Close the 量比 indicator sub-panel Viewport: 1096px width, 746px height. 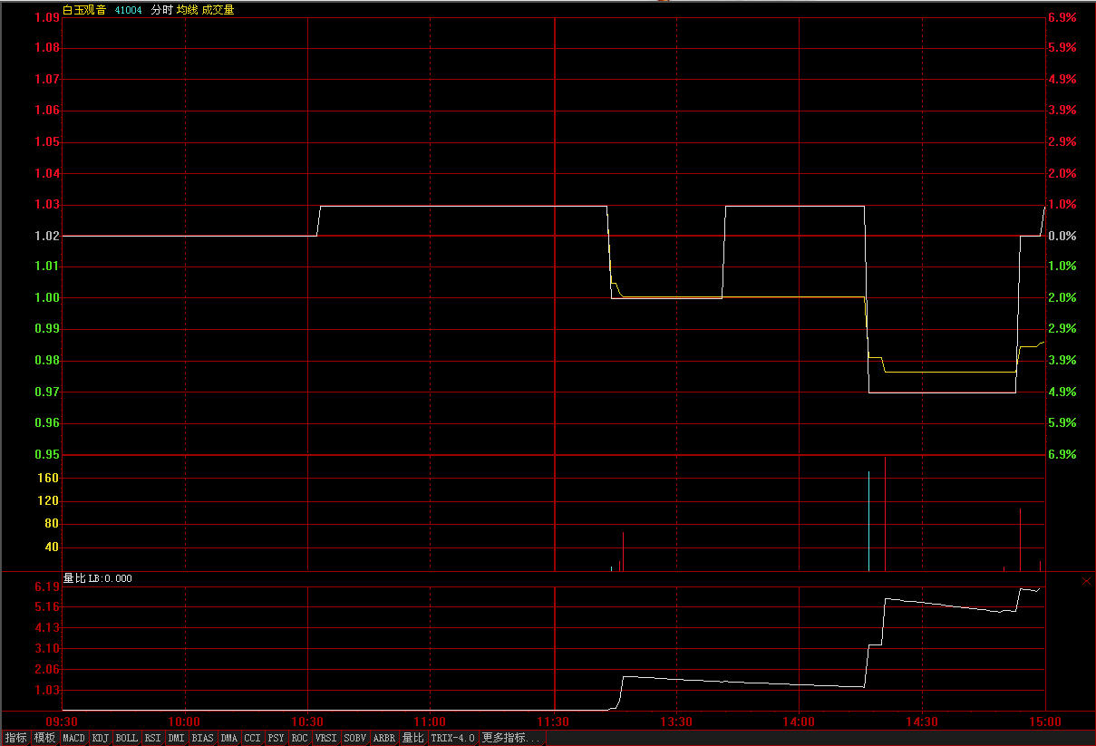tap(1086, 581)
